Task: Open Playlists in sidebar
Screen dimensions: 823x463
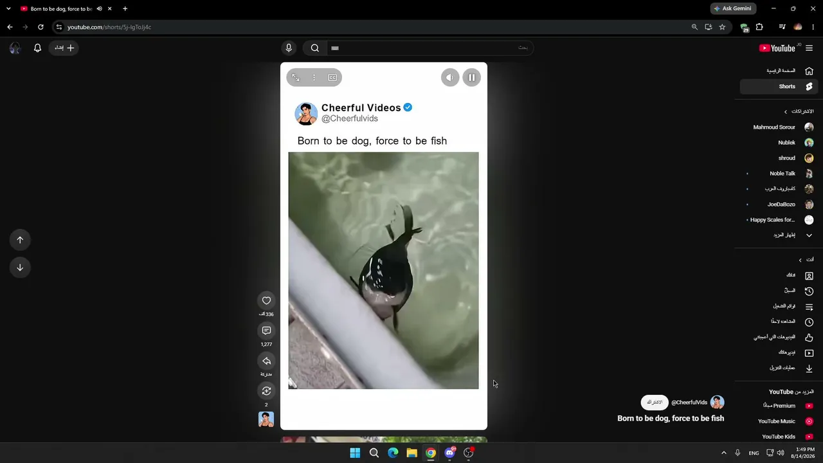Action: coord(779,306)
